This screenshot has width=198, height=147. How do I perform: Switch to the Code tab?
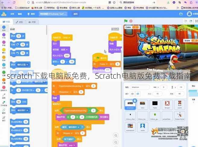coord(6,22)
